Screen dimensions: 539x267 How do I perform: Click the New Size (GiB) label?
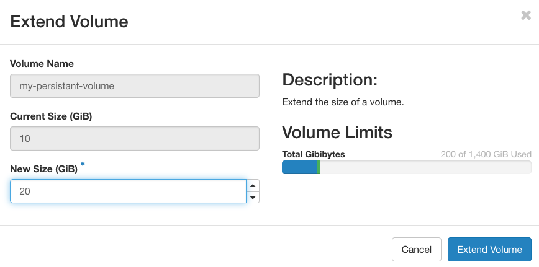point(43,169)
